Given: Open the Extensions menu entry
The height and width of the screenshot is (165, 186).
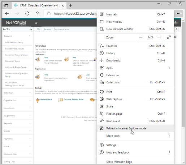Looking at the screenshot, I should tap(135, 75).
